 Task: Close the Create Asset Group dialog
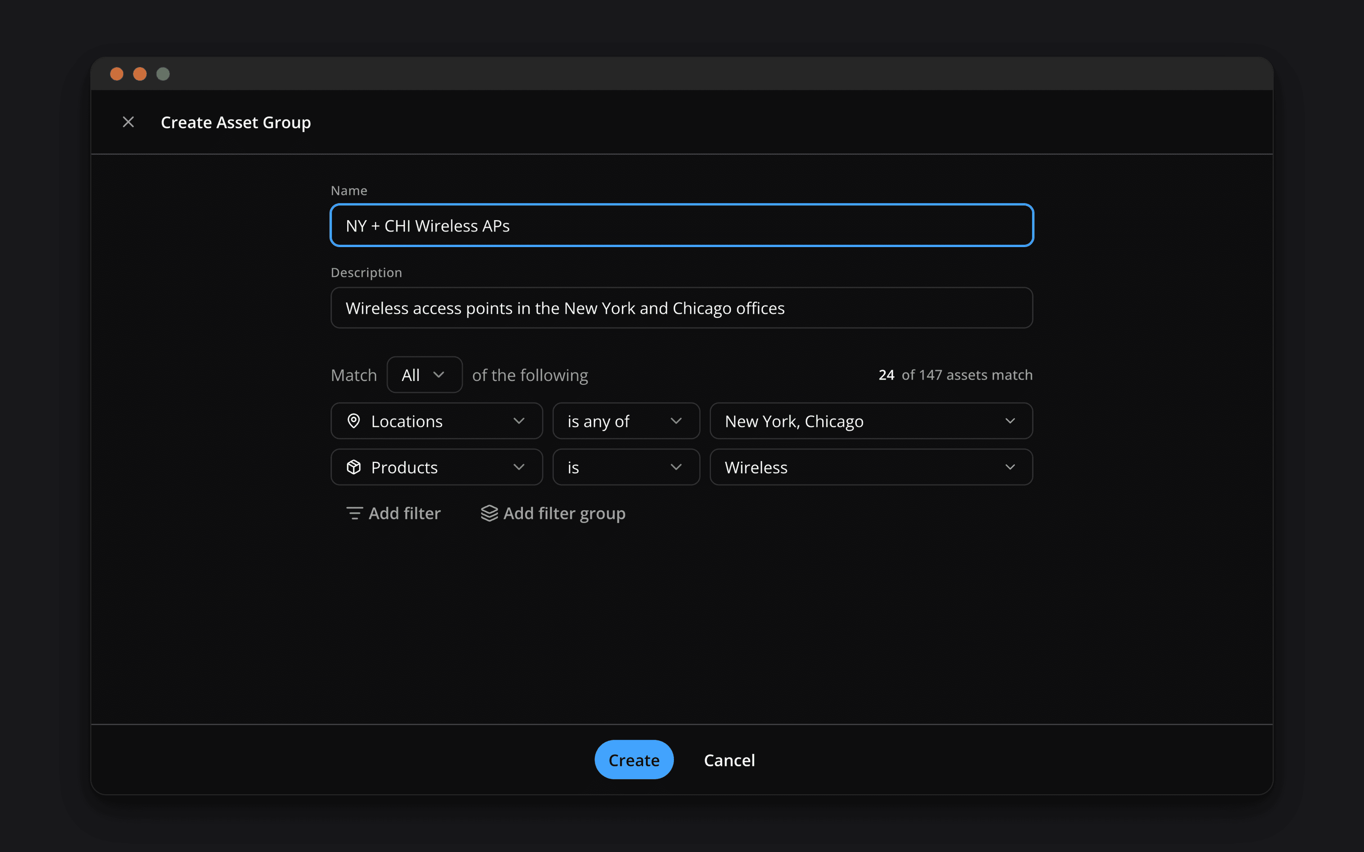point(128,122)
